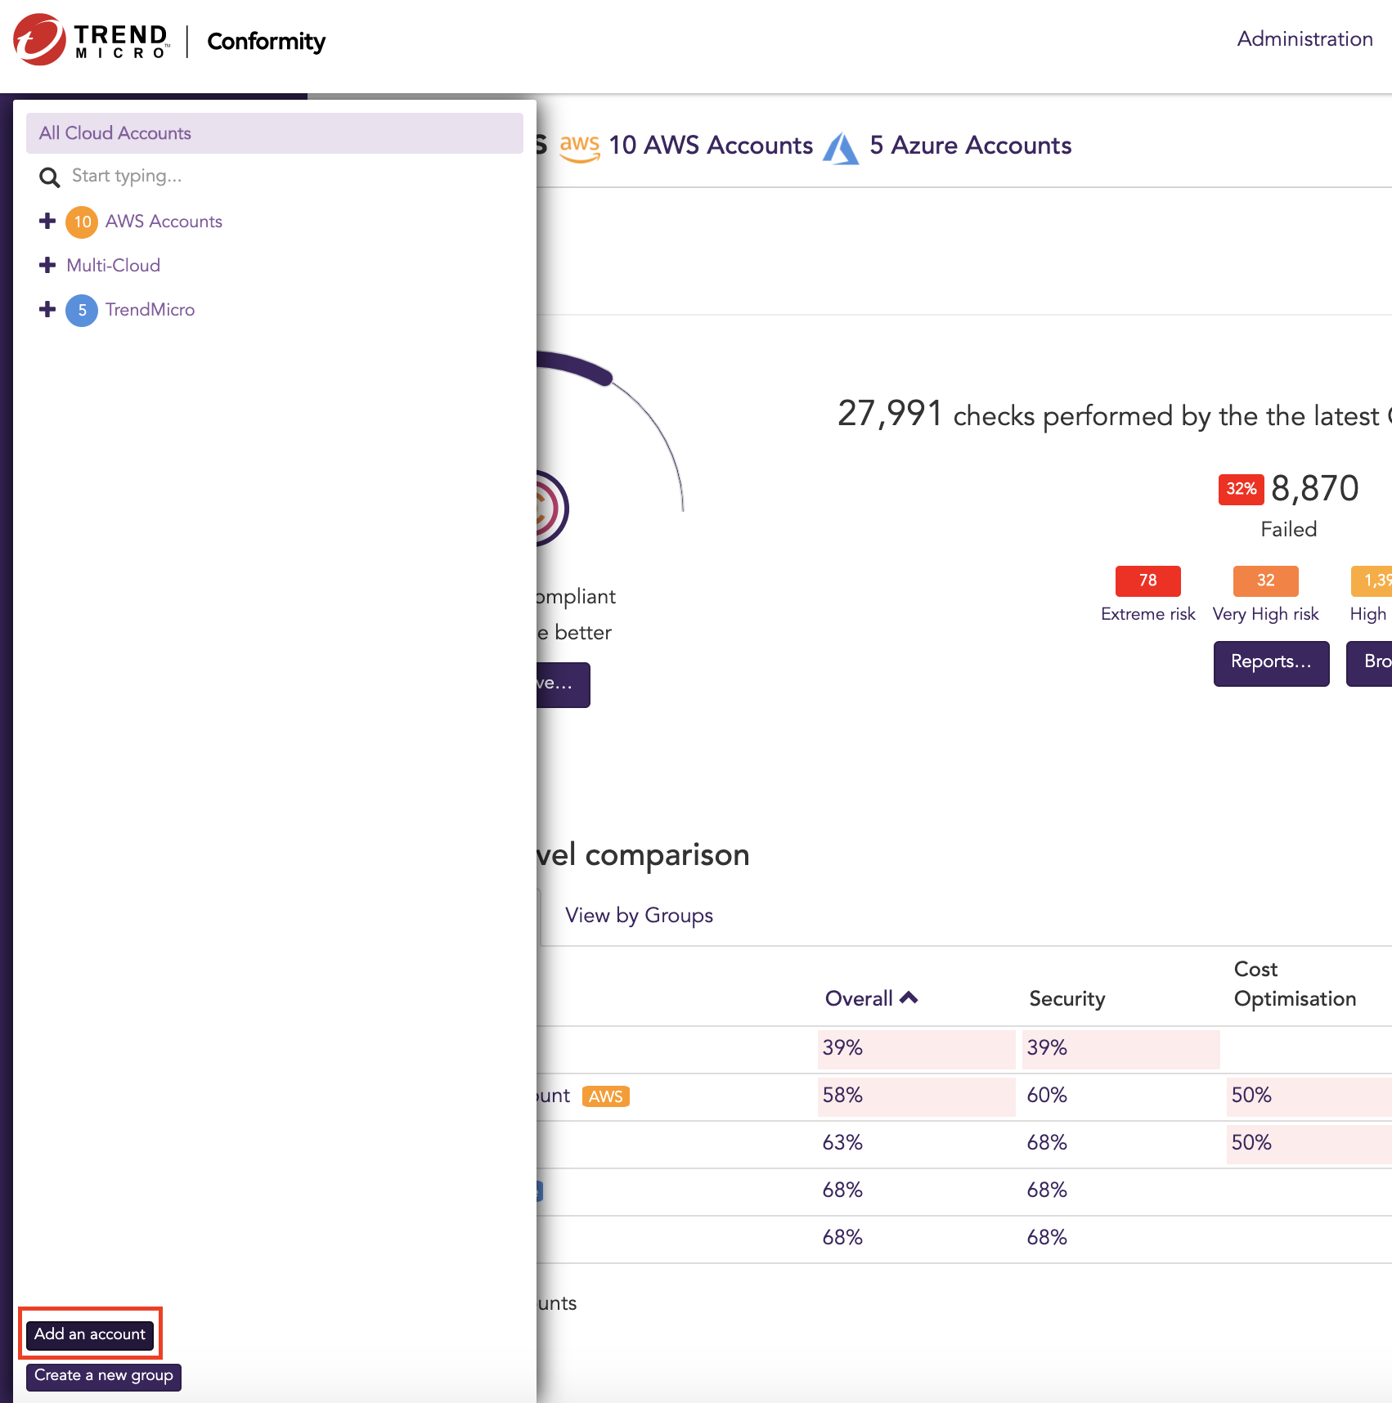Click the 10 AWS Accounts heading
This screenshot has width=1392, height=1403.
pos(711,146)
